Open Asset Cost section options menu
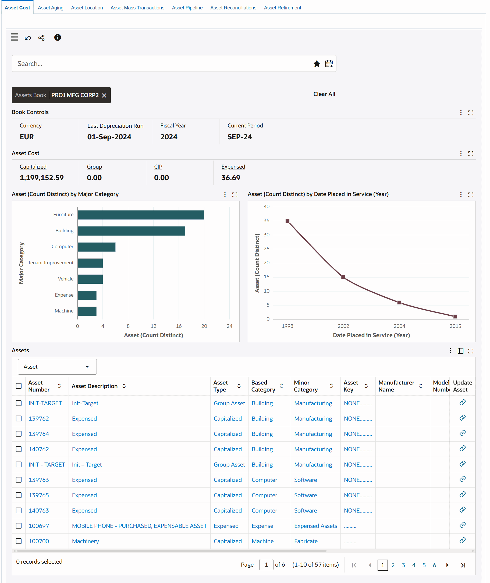490x583 pixels. coord(461,154)
